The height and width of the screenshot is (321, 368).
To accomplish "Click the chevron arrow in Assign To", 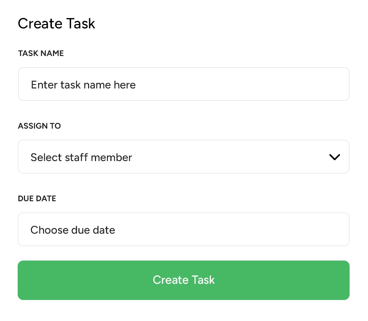I will (x=334, y=157).
